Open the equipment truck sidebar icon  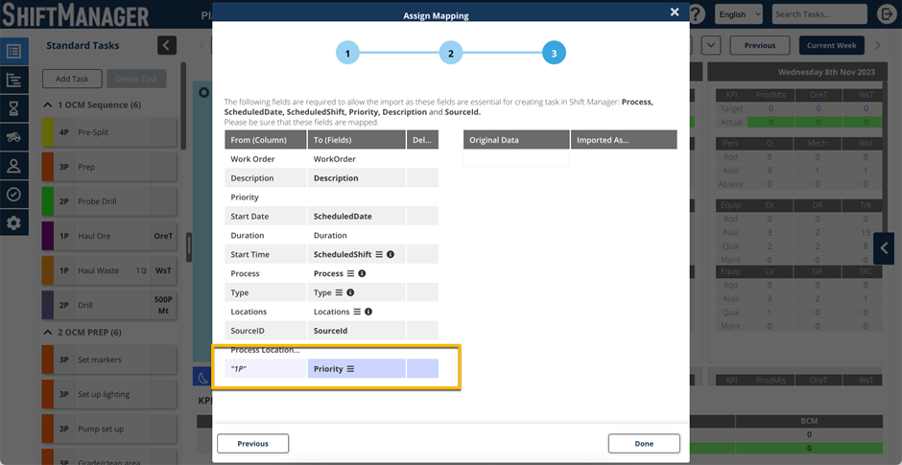[13, 137]
